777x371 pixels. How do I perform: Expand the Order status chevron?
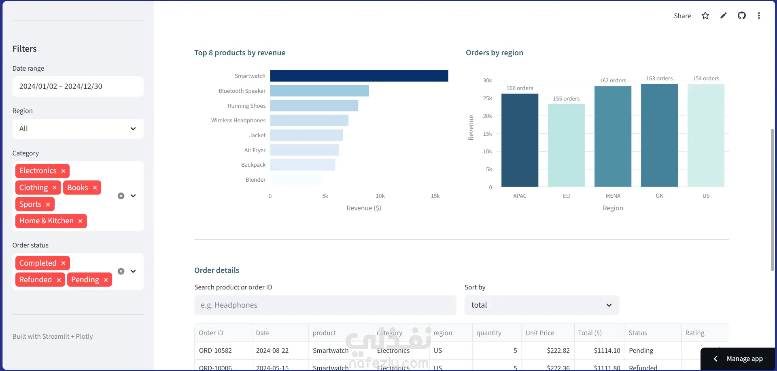133,271
